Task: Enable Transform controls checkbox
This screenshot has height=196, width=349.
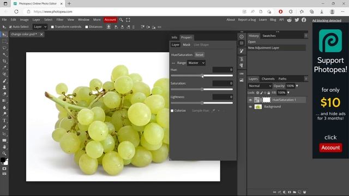Action: pos(52,27)
